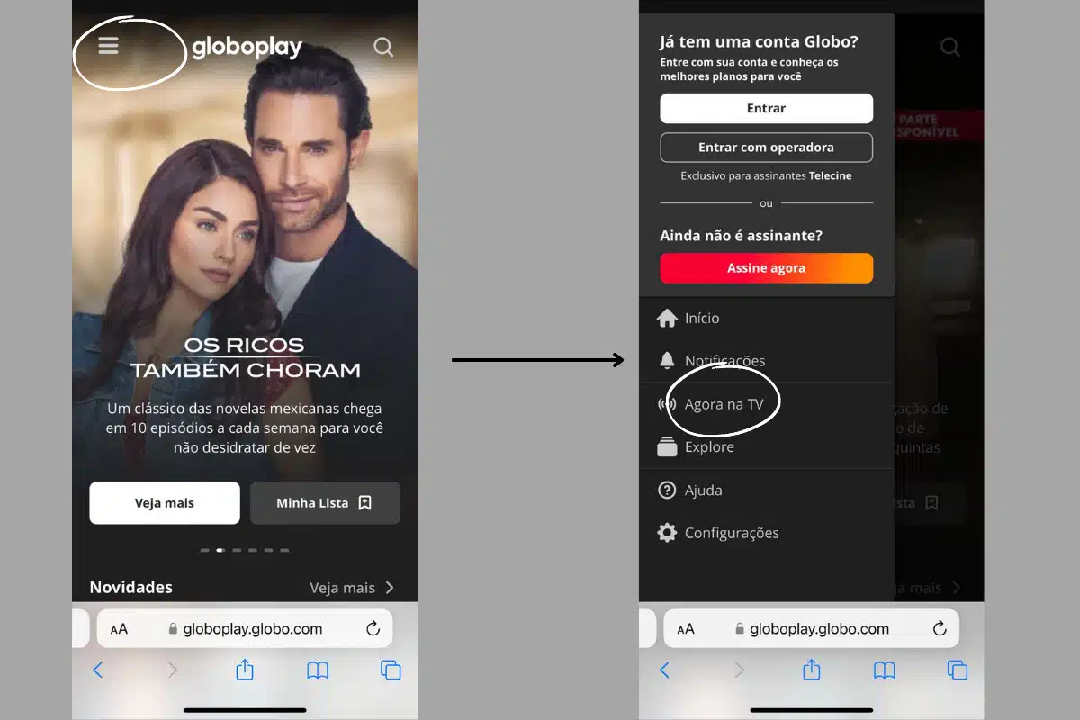Tap the search magnifier on left screen
This screenshot has width=1080, height=720.
point(383,47)
